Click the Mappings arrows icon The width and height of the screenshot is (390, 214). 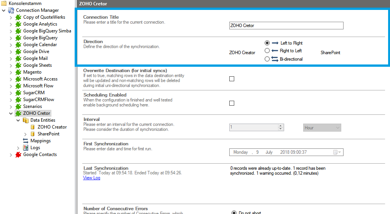click(26, 141)
